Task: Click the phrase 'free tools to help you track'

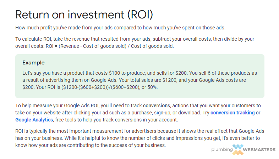Action: point(84,120)
